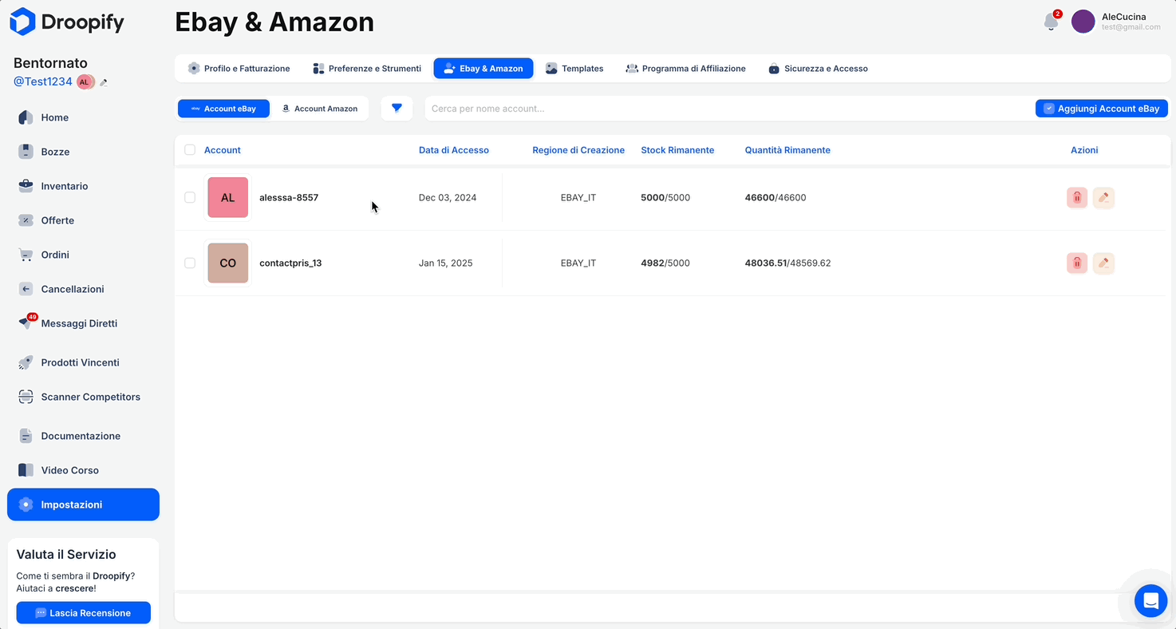Click the Scanner Competitors icon

[x=26, y=397]
